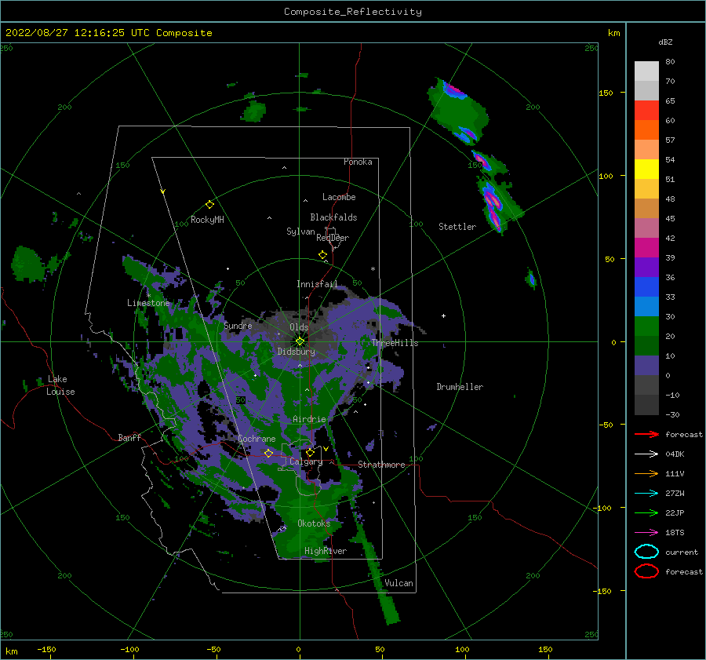Click the 33 dBZ blue swatch
Screen dimensions: 706x660
[x=646, y=287]
